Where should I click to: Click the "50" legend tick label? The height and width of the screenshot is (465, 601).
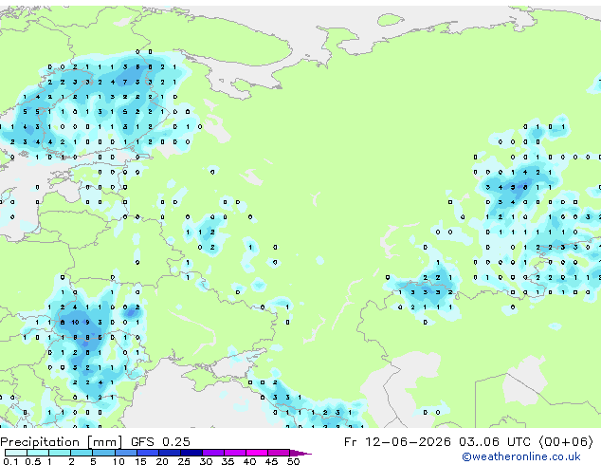click(293, 461)
